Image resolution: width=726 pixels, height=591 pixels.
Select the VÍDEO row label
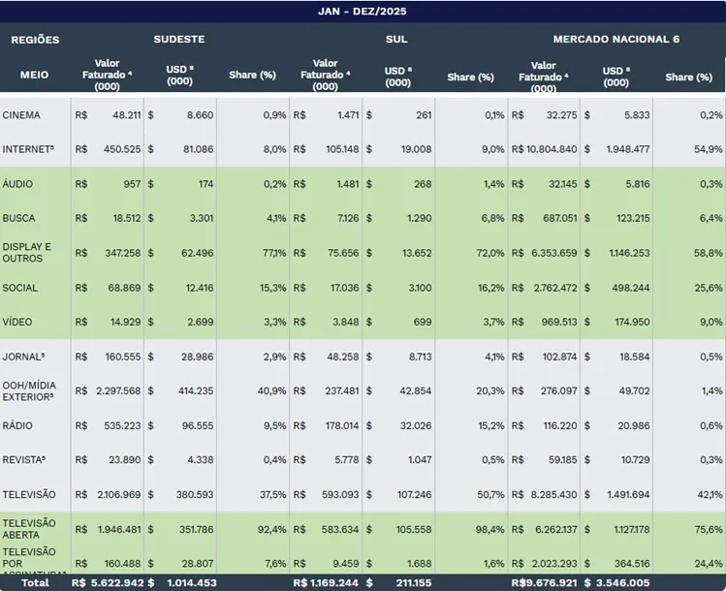[18, 322]
